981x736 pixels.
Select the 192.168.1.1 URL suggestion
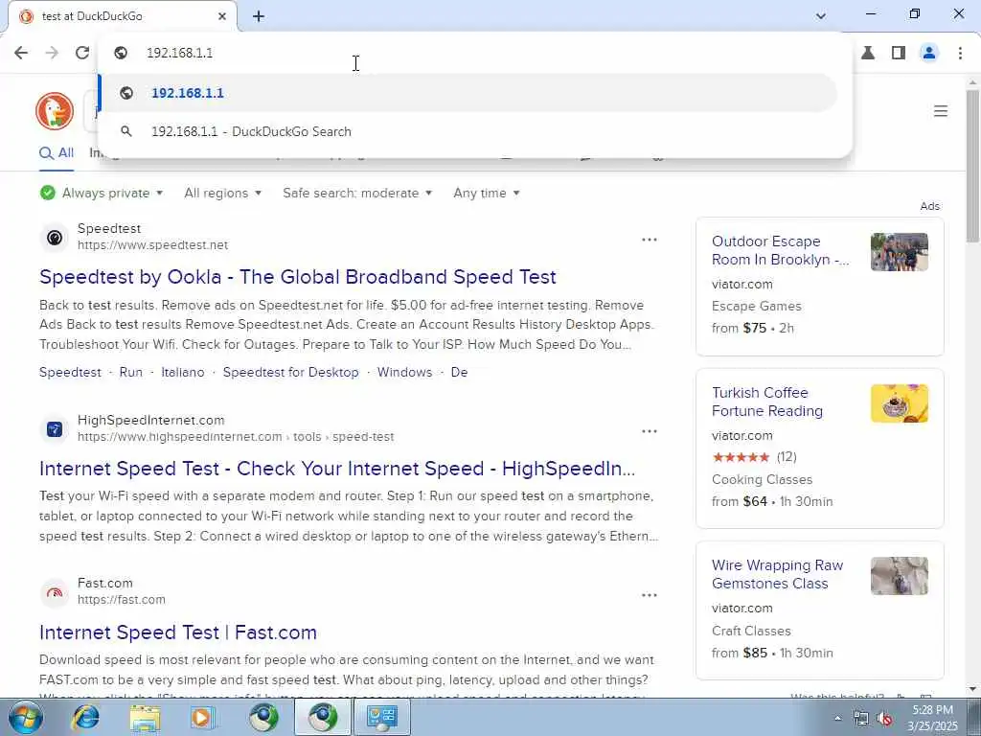[468, 93]
